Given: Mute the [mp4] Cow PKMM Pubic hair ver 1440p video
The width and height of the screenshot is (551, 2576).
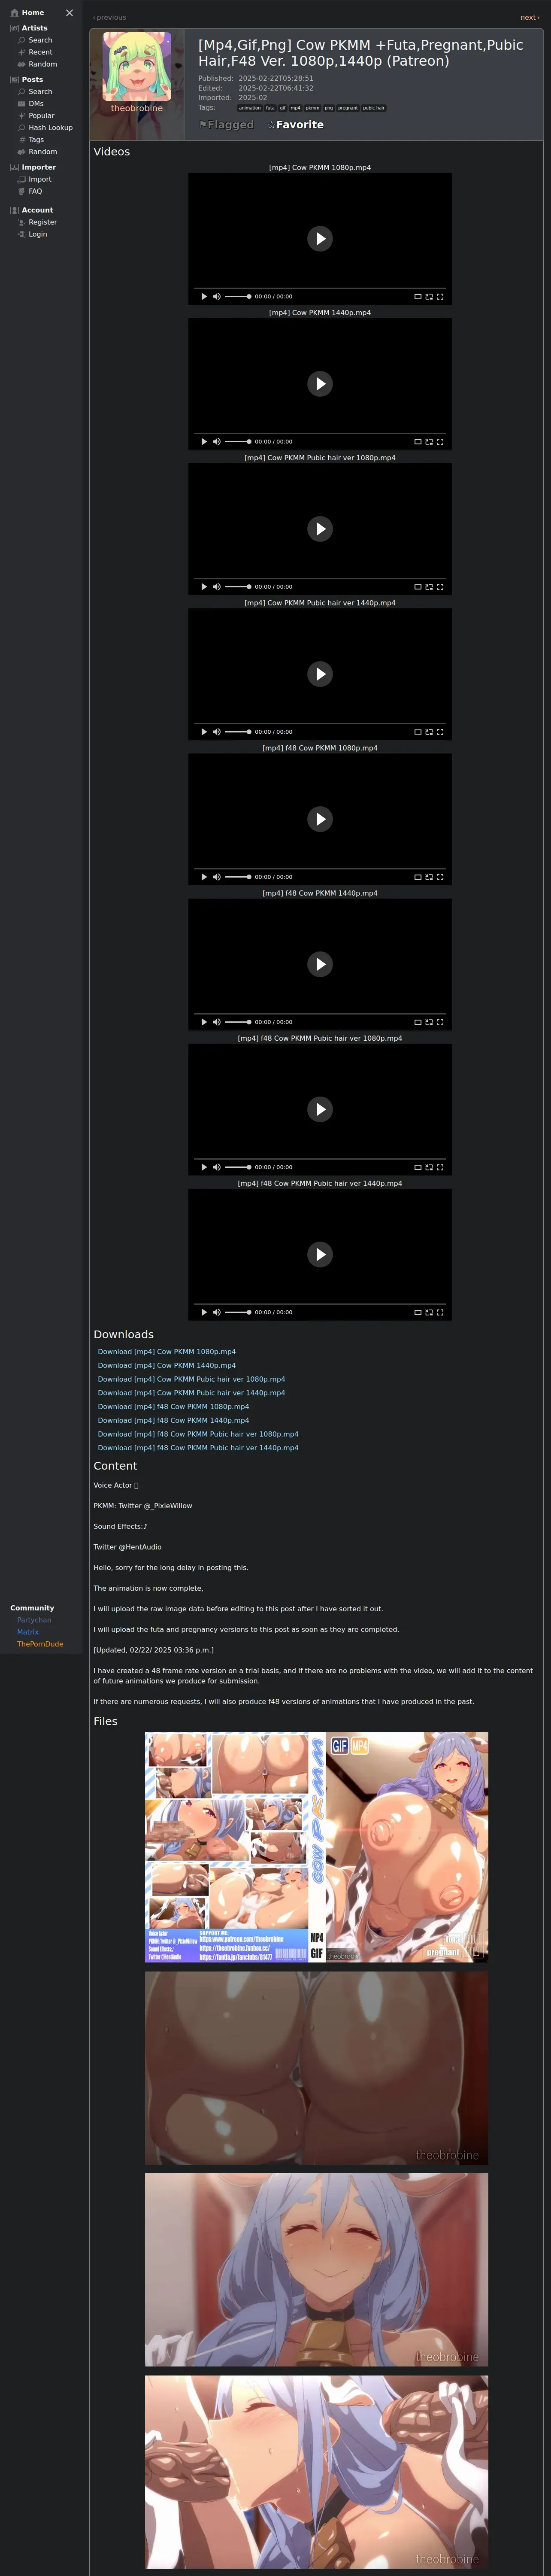Looking at the screenshot, I should click(217, 732).
